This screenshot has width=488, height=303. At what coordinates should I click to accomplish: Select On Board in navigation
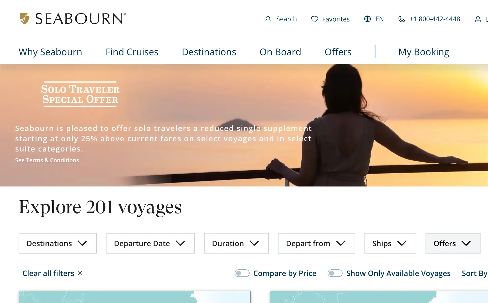pyautogui.click(x=280, y=52)
